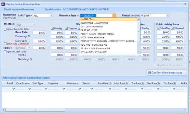Select PRODUCTIVITY ALLOWAN option
The width and height of the screenshot is (190, 114).
[x=109, y=41]
